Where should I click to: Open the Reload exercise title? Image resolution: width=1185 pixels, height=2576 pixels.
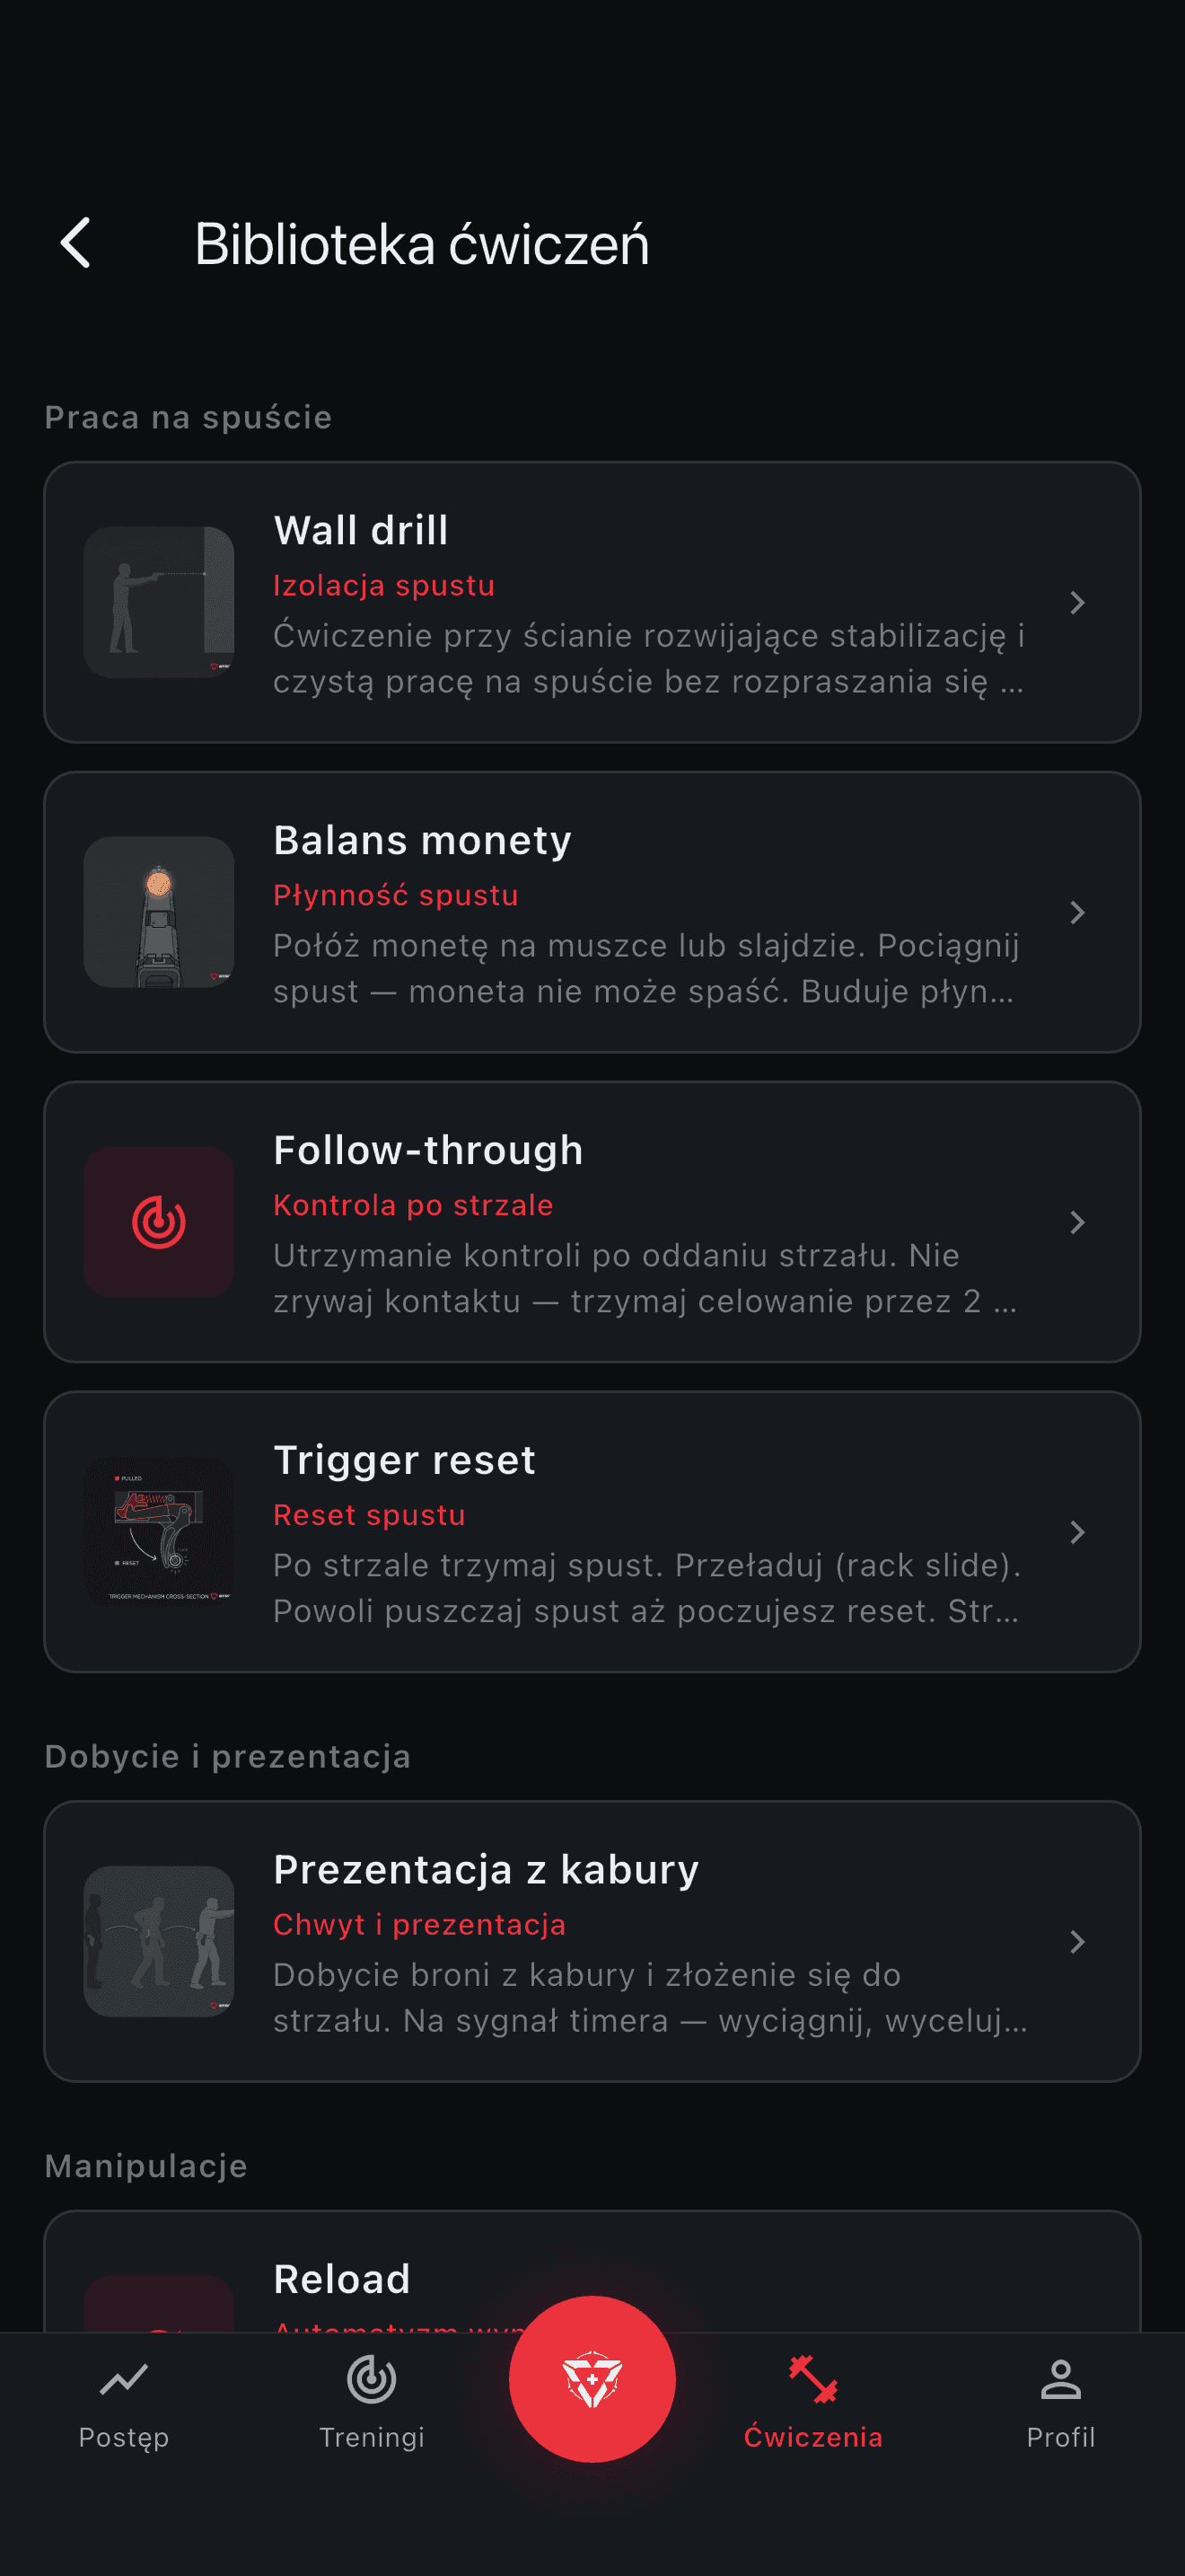click(x=342, y=2279)
